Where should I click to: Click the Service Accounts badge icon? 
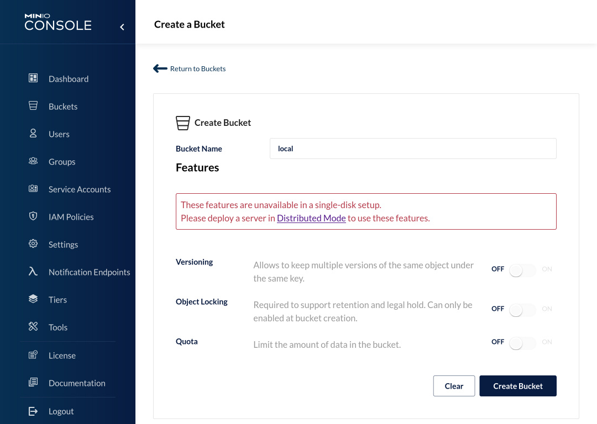tap(33, 188)
